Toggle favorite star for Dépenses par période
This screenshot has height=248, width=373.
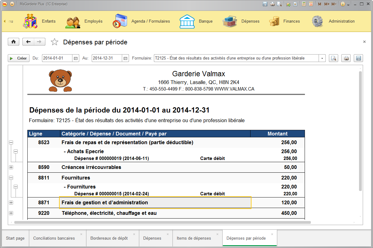pos(54,42)
